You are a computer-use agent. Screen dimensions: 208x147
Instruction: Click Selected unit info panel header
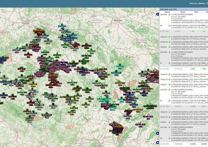point(184,9)
